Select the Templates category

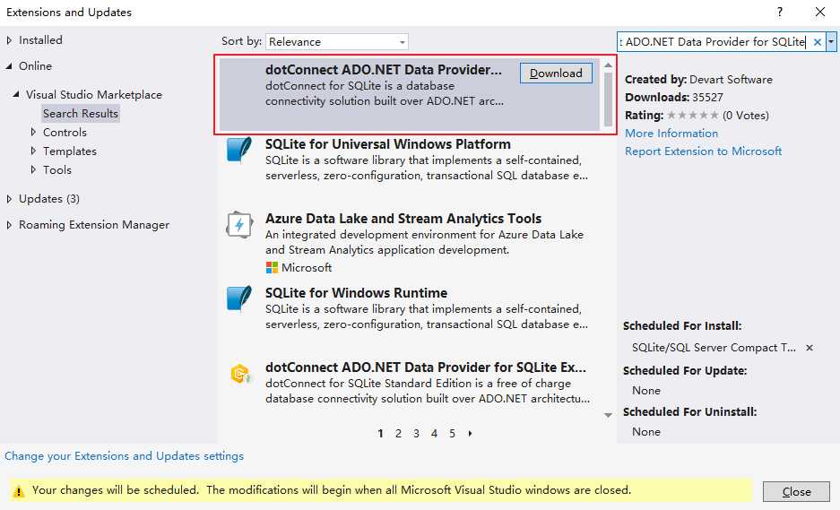70,151
